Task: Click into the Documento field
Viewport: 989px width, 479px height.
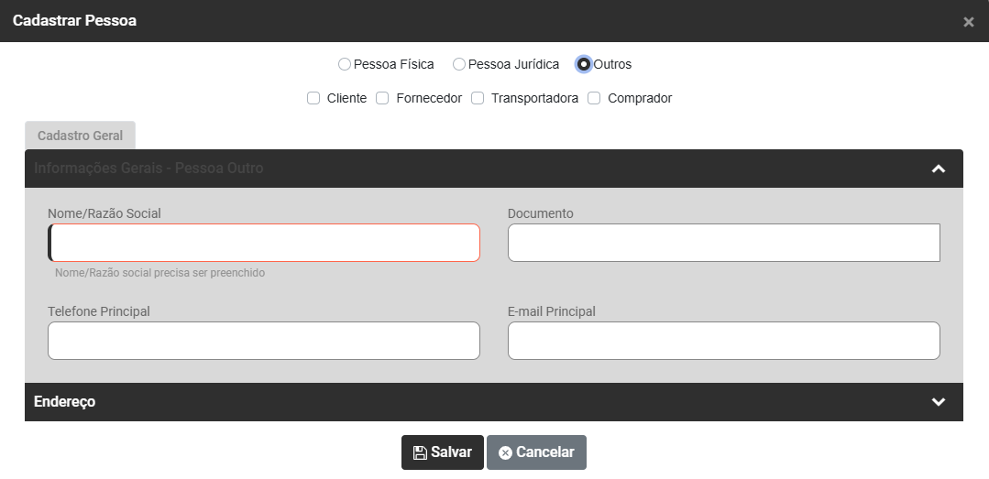Action: (723, 243)
